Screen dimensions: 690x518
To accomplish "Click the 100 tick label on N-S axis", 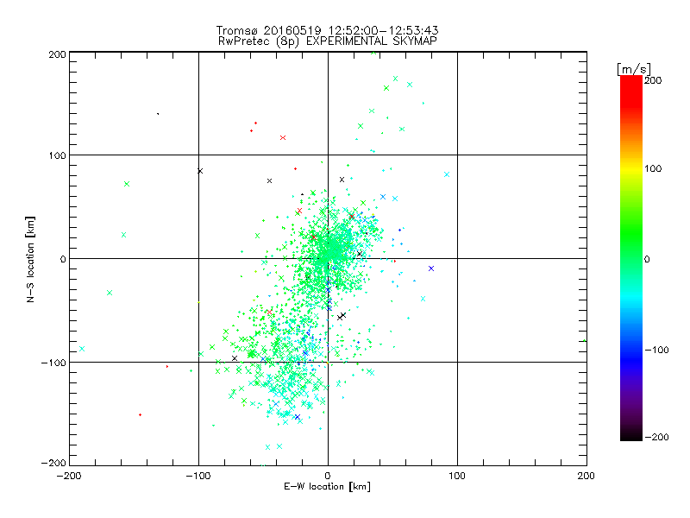I will 58,155.
